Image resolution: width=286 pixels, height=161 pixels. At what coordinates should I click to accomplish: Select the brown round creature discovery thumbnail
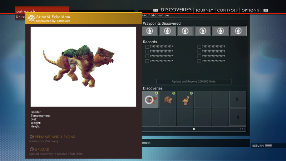168,99
